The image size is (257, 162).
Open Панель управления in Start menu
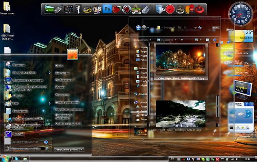coord(67,102)
